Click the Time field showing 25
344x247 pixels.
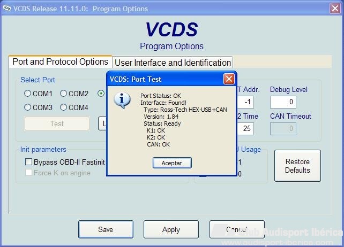coord(245,128)
